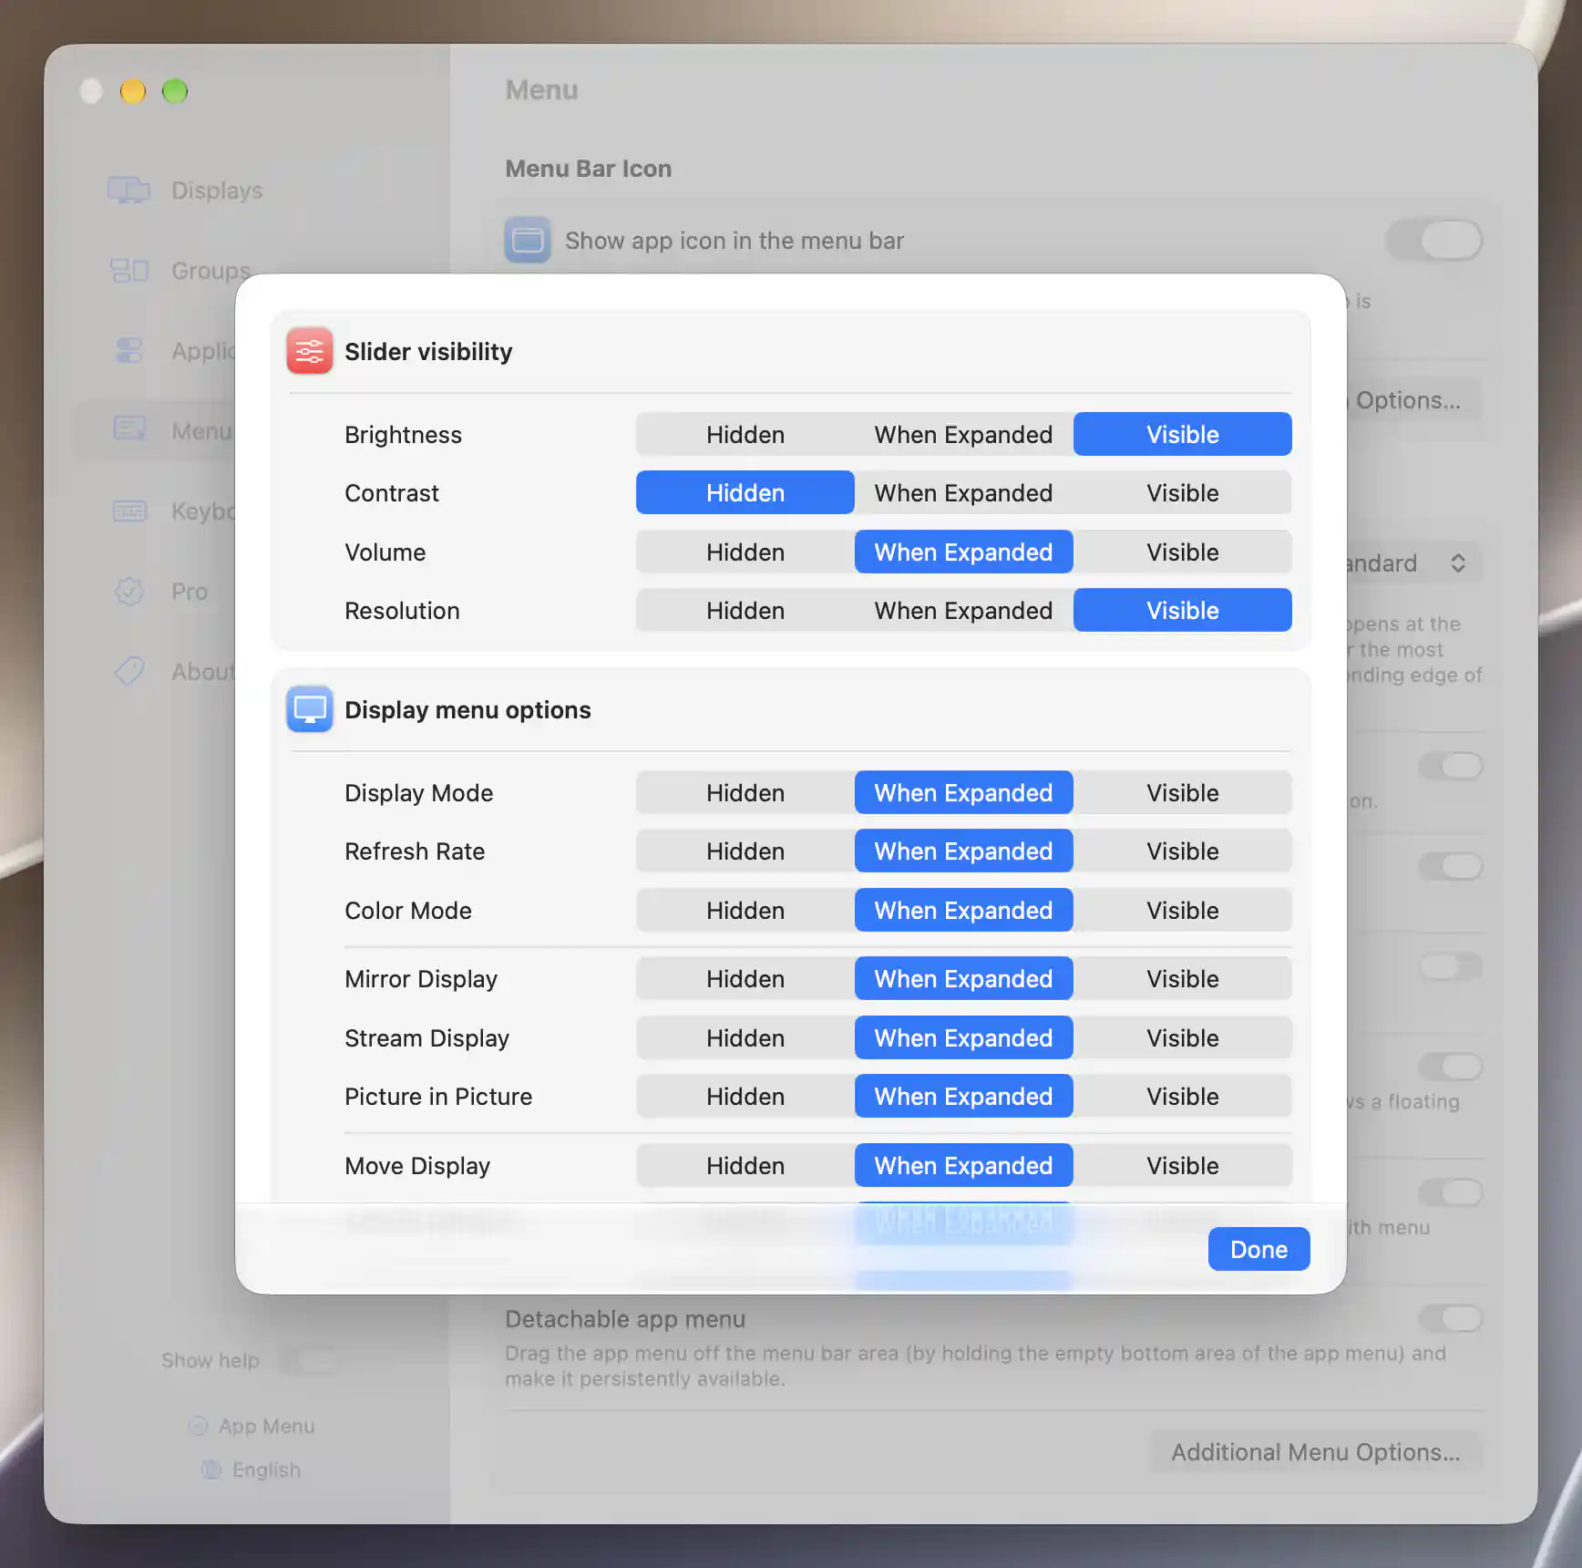Screen dimensions: 1582x1568
Task: Click the menu bar app icon image
Action: tap(528, 240)
